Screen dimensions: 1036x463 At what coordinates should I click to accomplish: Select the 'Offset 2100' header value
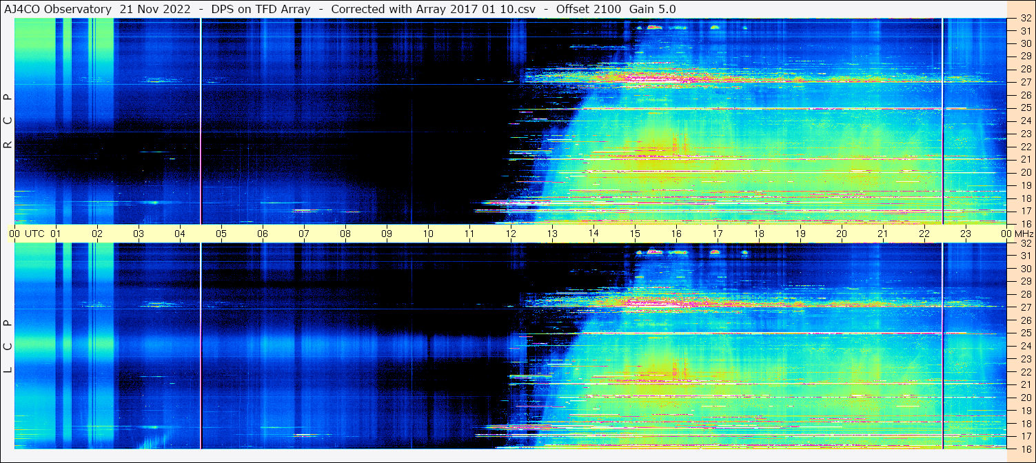[589, 9]
